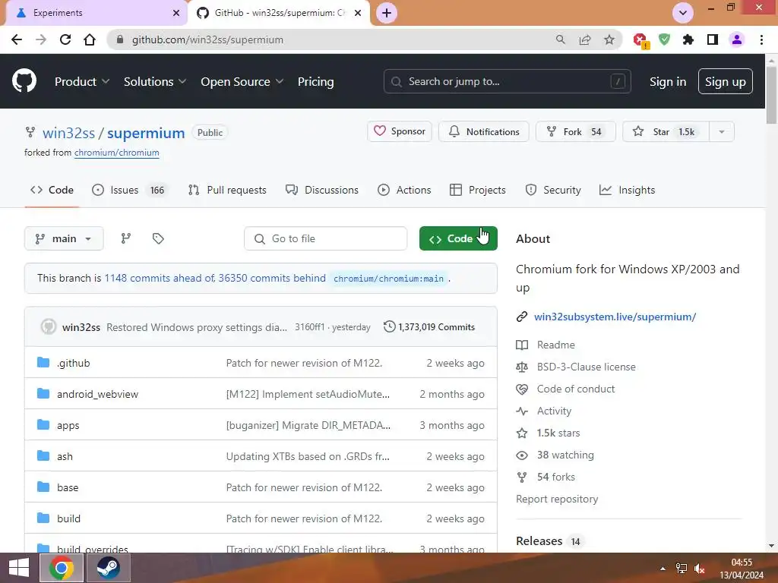The image size is (778, 583).
Task: Open the Pricing page
Action: click(x=315, y=82)
